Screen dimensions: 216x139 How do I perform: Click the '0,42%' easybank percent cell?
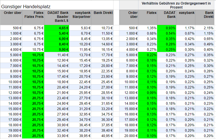pyautogui.click(x=186, y=39)
